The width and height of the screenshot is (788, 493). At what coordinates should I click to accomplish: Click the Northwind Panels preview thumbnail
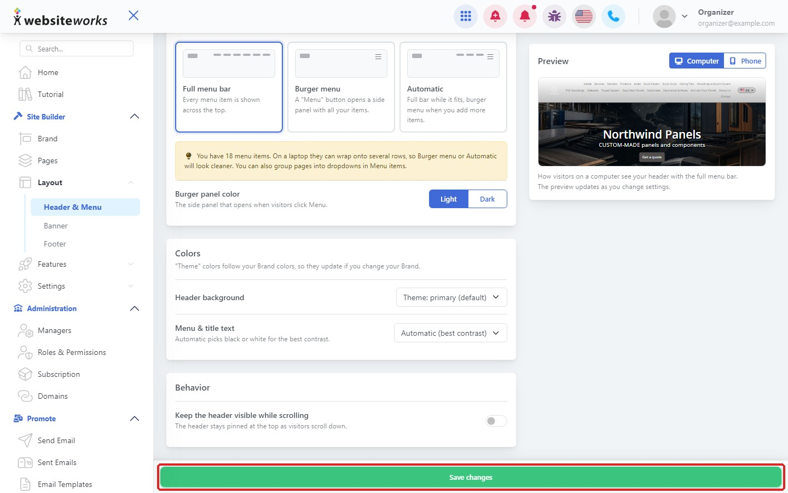(x=652, y=122)
